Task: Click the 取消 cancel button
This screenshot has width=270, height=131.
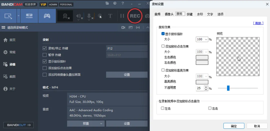Action: (257, 126)
